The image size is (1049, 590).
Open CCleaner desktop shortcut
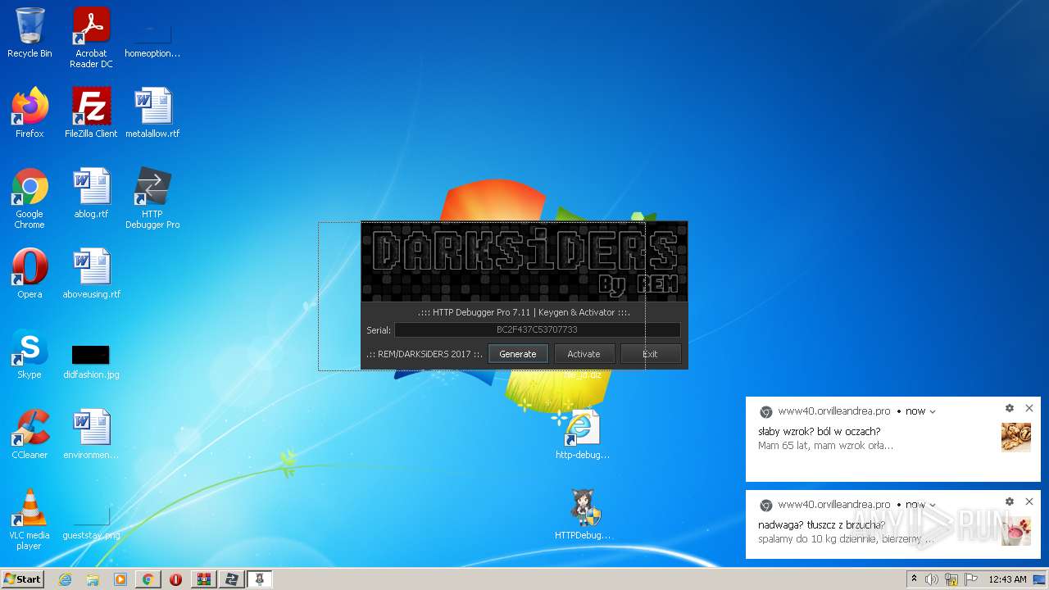tap(30, 433)
